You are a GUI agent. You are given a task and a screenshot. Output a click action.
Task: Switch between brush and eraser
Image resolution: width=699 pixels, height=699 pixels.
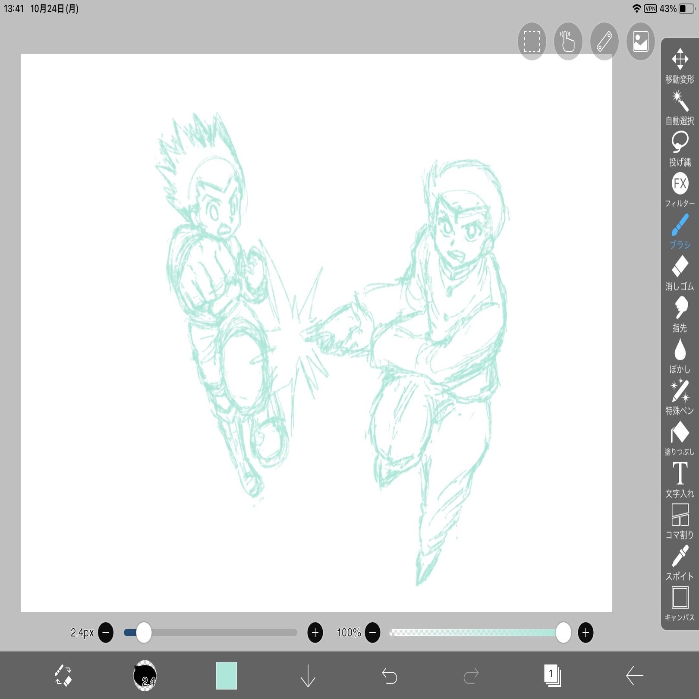pos(63,675)
